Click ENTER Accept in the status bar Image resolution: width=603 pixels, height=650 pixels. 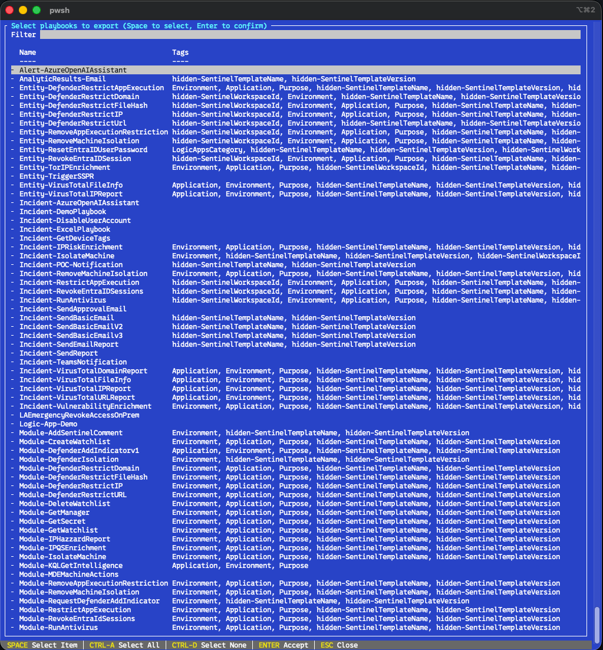(x=283, y=645)
